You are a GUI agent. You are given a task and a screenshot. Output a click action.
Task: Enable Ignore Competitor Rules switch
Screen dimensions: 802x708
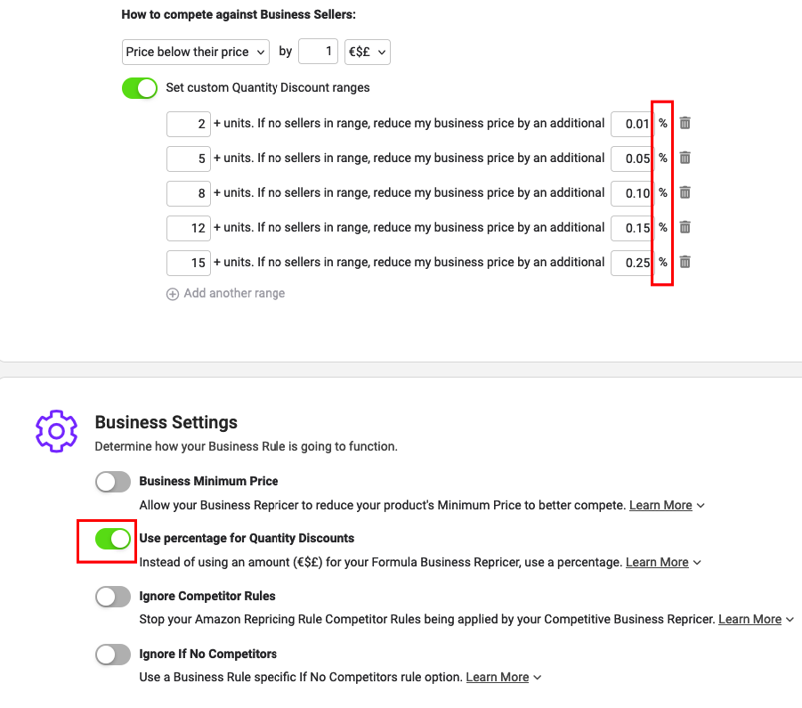[x=113, y=597]
